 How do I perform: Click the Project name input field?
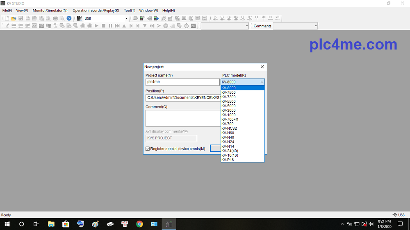(182, 82)
